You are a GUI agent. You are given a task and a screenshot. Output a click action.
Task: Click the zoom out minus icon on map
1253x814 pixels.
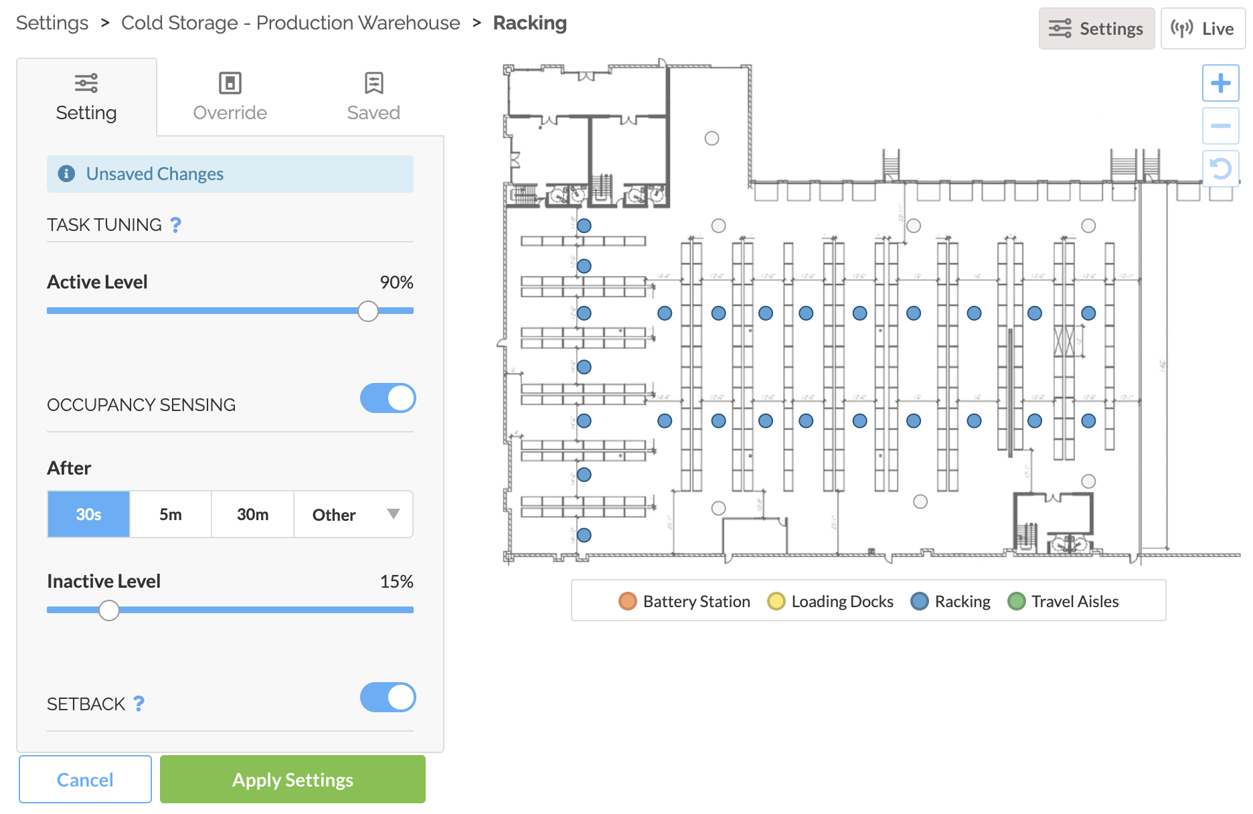coord(1220,126)
